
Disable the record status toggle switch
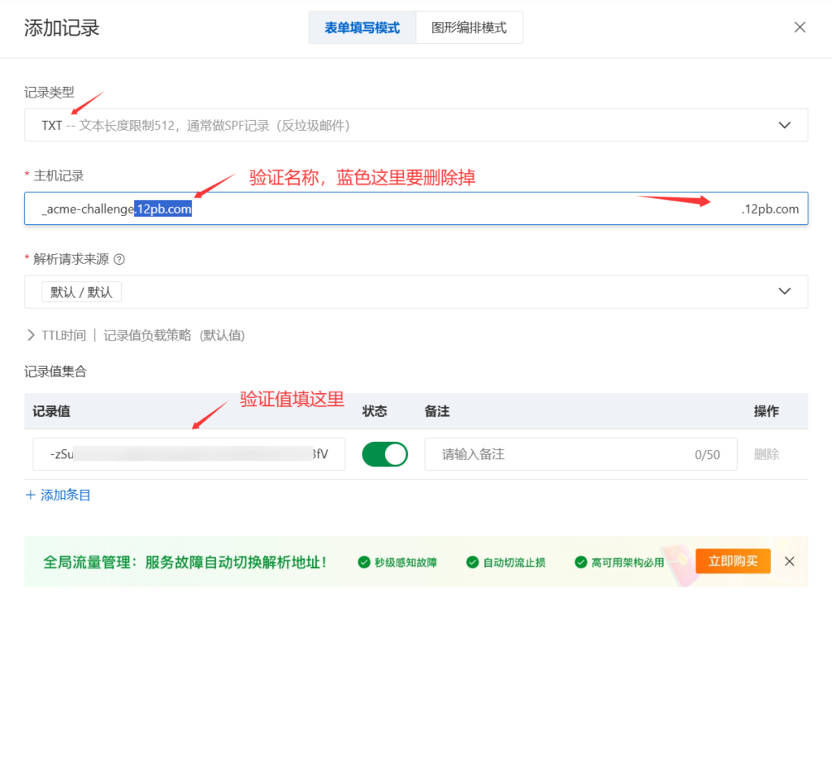click(384, 454)
